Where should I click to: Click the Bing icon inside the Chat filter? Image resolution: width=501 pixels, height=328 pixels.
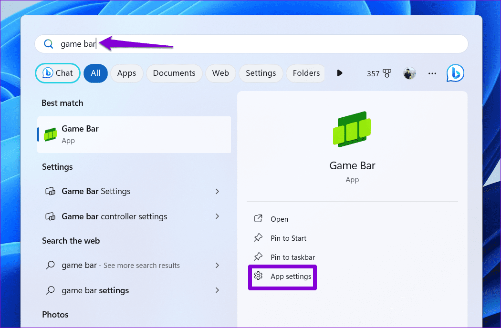pyautogui.click(x=49, y=73)
